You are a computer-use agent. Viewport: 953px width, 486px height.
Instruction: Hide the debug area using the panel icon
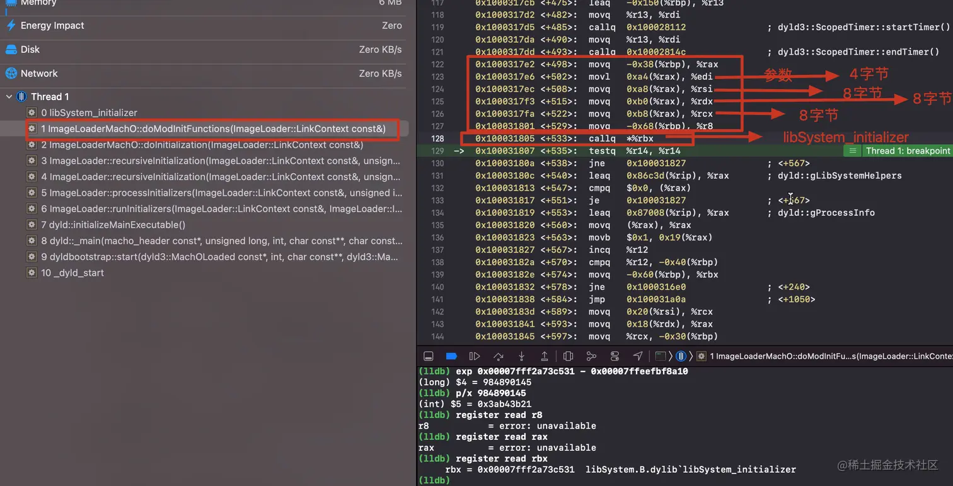click(x=429, y=356)
